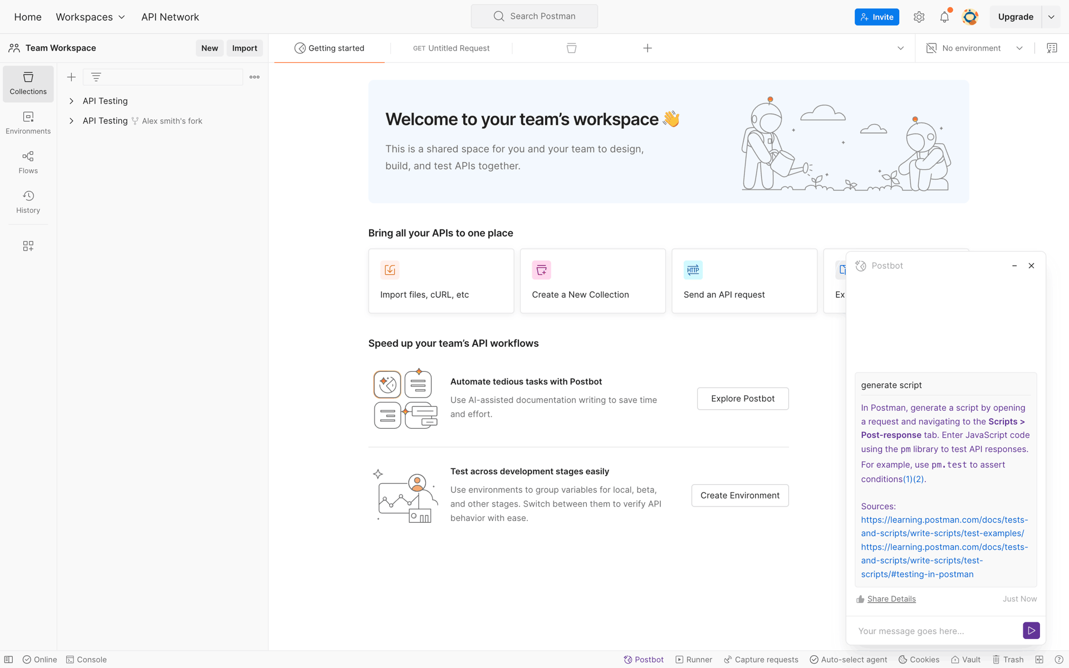
Task: Open a new tab with the plus icon
Action: [647, 48]
